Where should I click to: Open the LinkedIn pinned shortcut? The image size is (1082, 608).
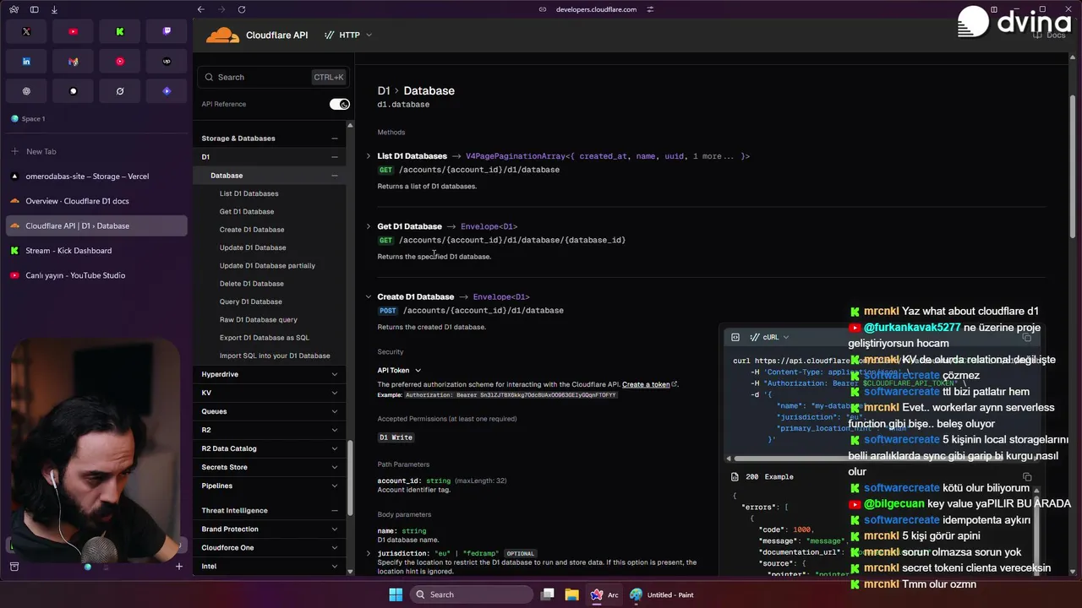[26, 62]
